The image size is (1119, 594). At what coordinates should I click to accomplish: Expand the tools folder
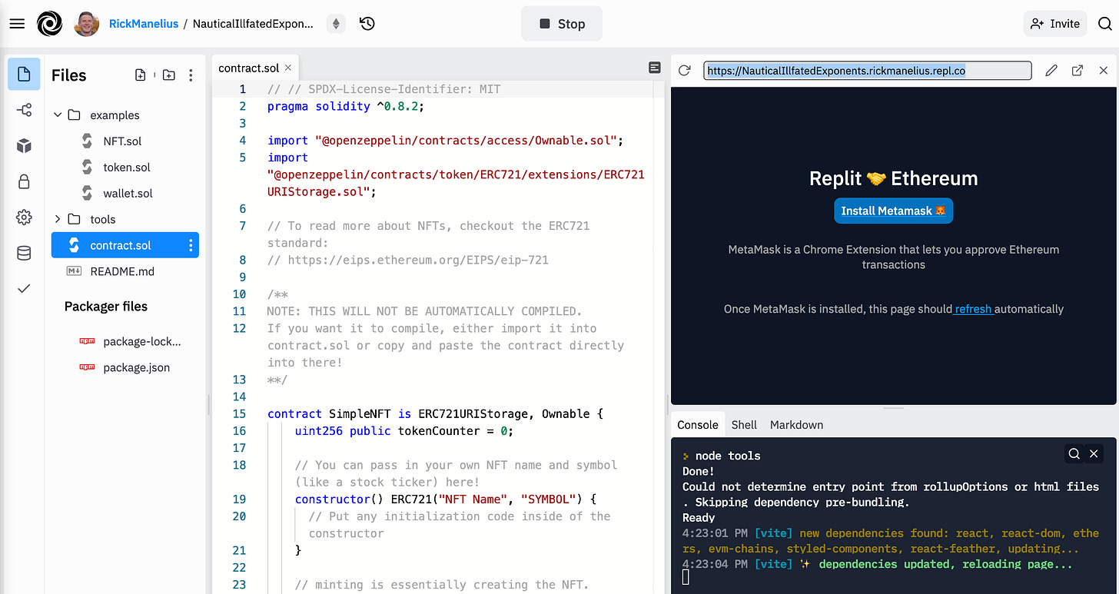coord(57,219)
